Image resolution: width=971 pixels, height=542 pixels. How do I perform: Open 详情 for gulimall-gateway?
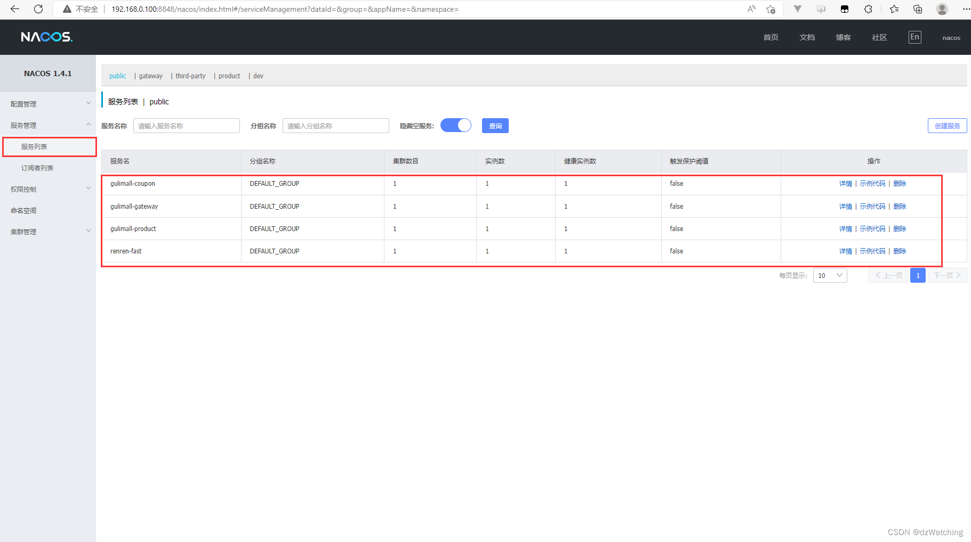846,206
